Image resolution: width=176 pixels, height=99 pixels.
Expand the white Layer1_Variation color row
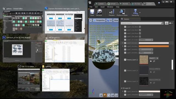tap(123, 43)
